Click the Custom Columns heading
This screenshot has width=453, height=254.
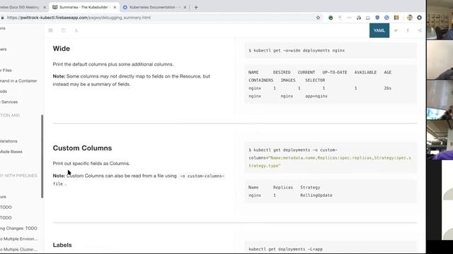coord(82,148)
